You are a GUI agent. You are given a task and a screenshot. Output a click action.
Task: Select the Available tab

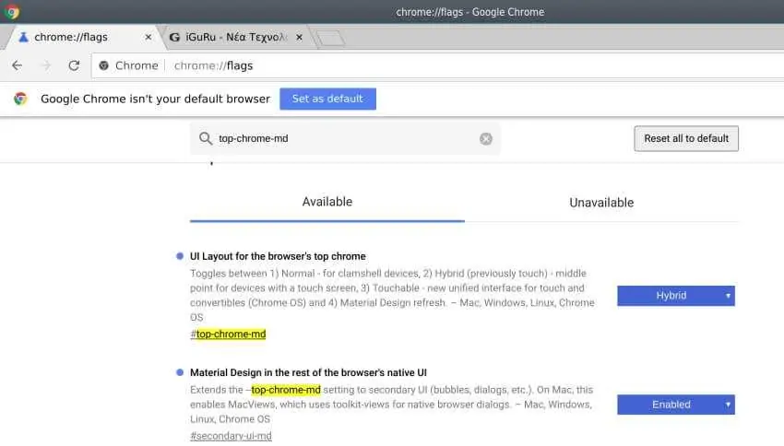pos(327,202)
